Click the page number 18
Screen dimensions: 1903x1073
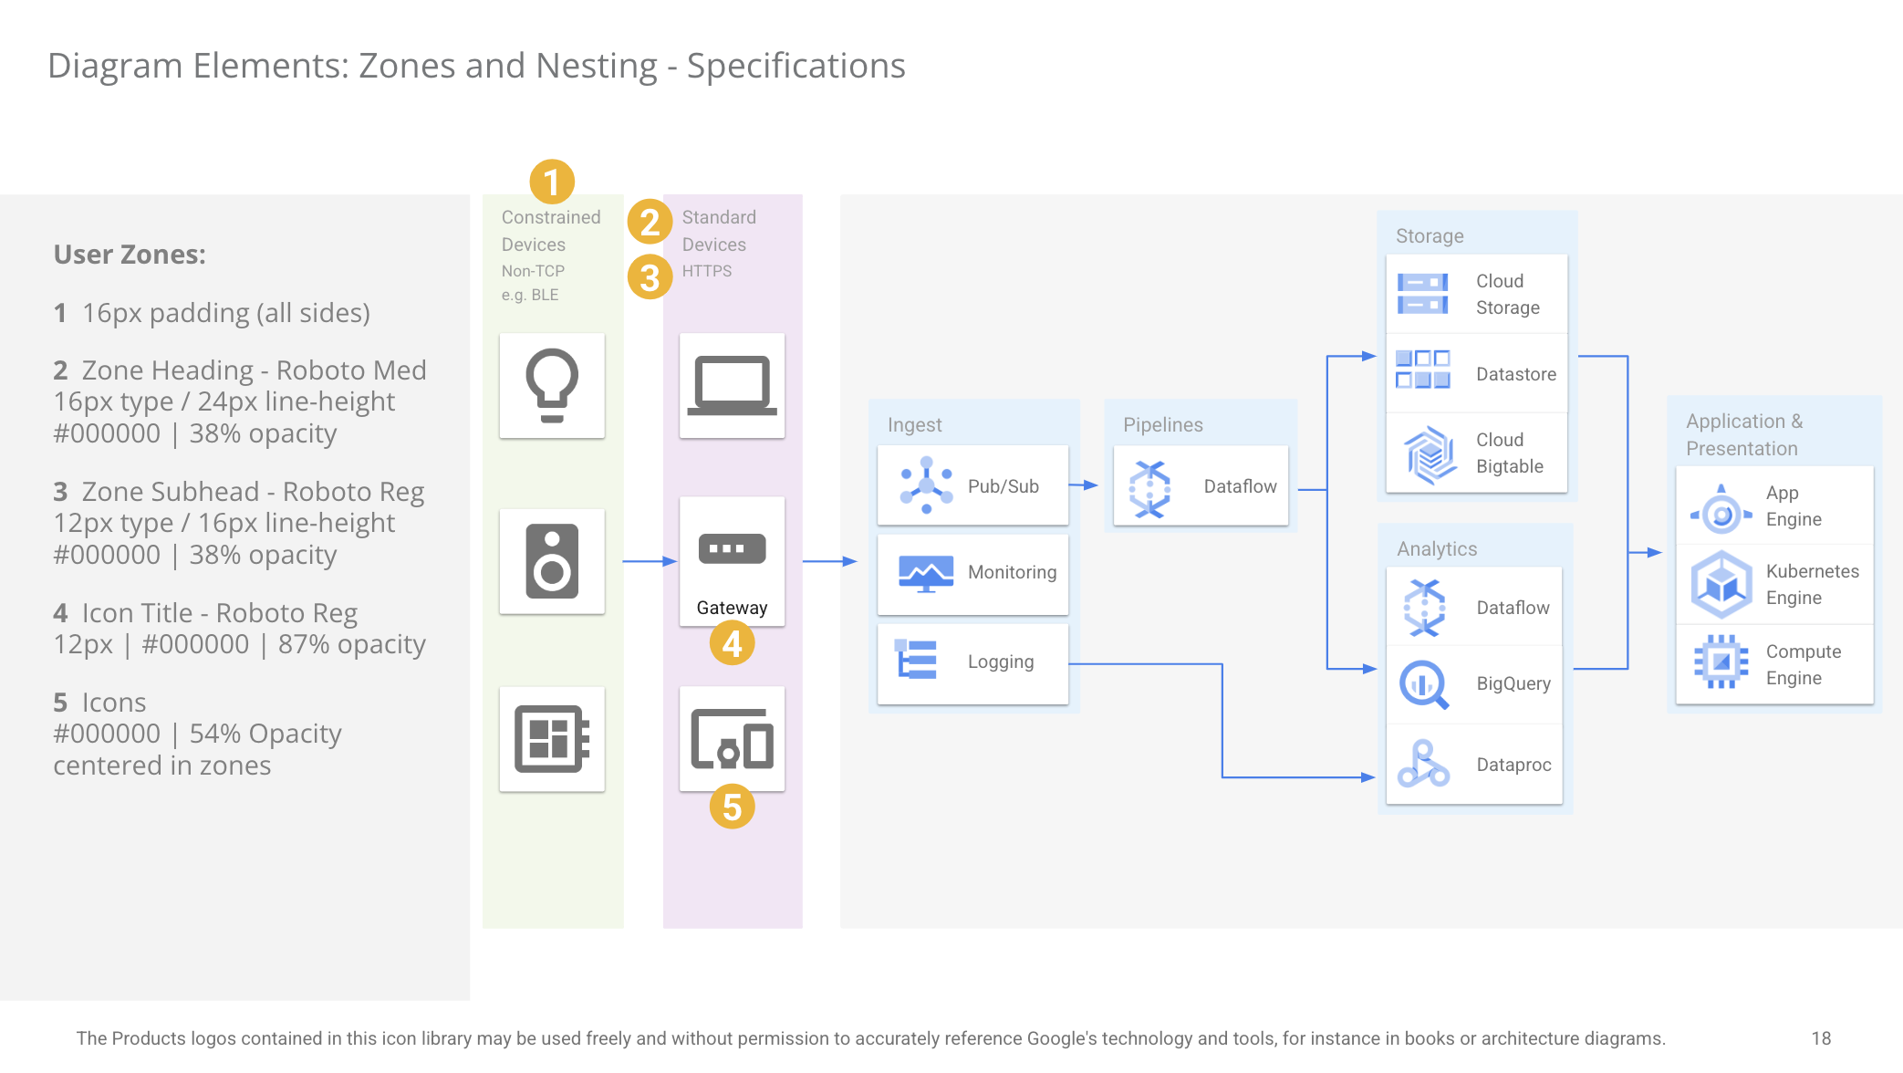[x=1821, y=1038]
